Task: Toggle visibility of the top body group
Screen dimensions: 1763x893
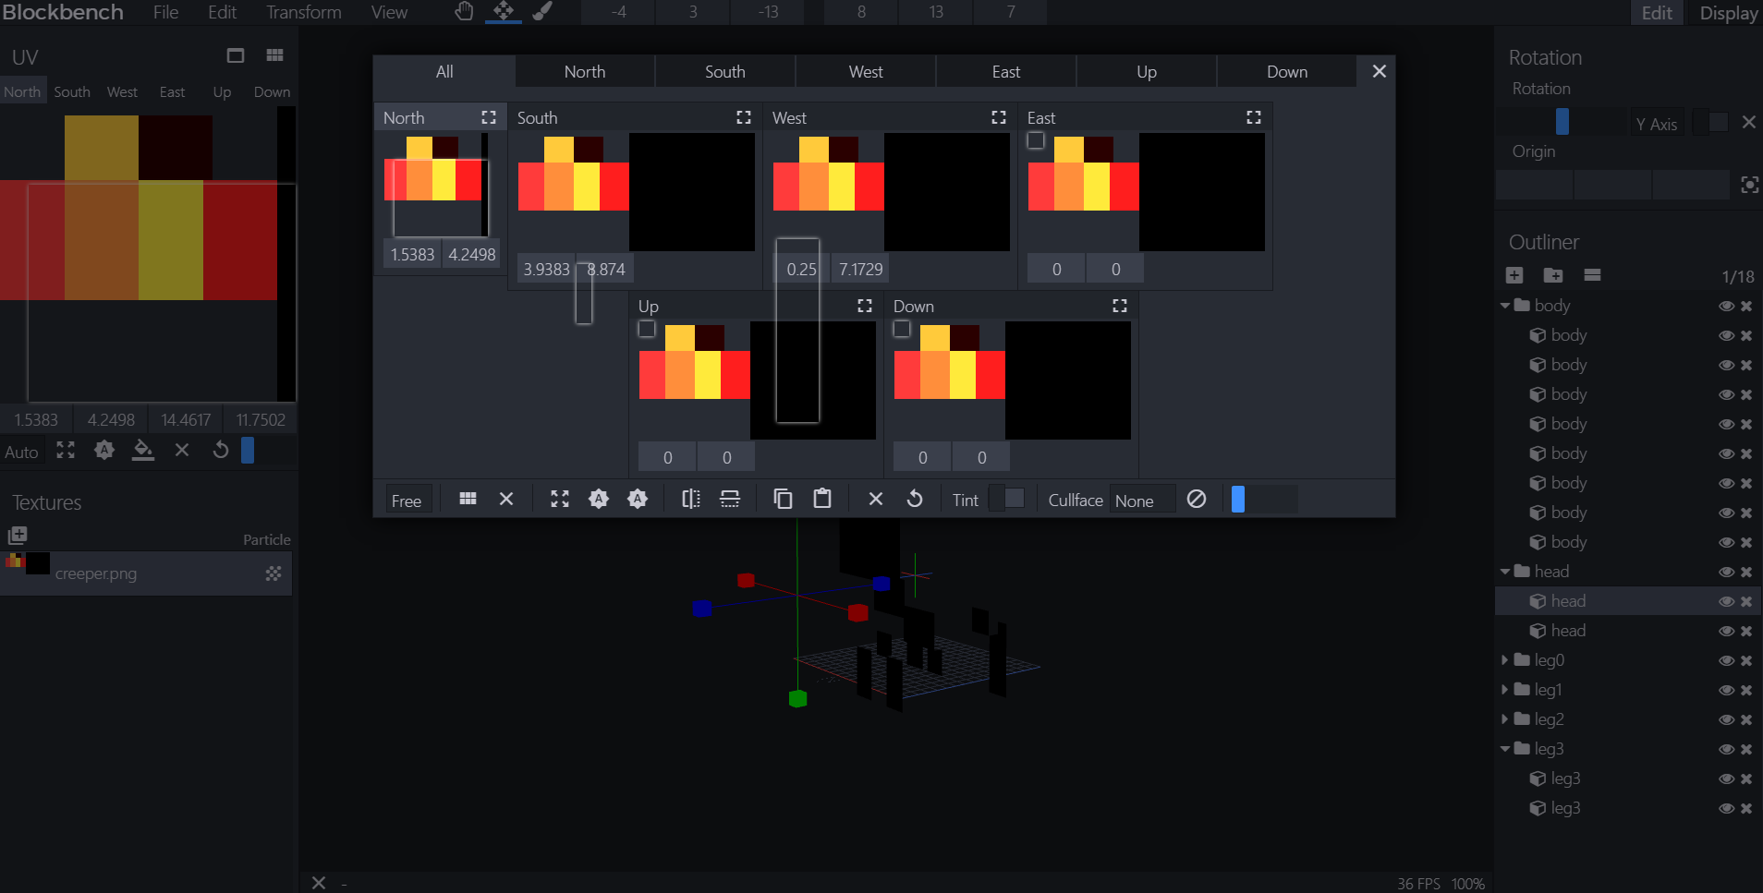Action: pos(1726,306)
